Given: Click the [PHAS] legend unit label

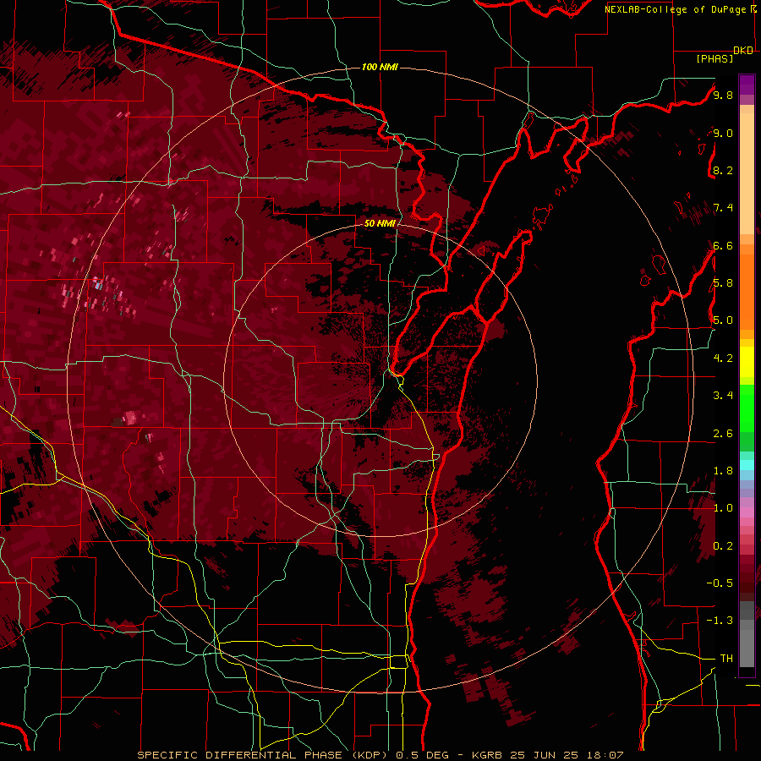Looking at the screenshot, I should point(714,58).
